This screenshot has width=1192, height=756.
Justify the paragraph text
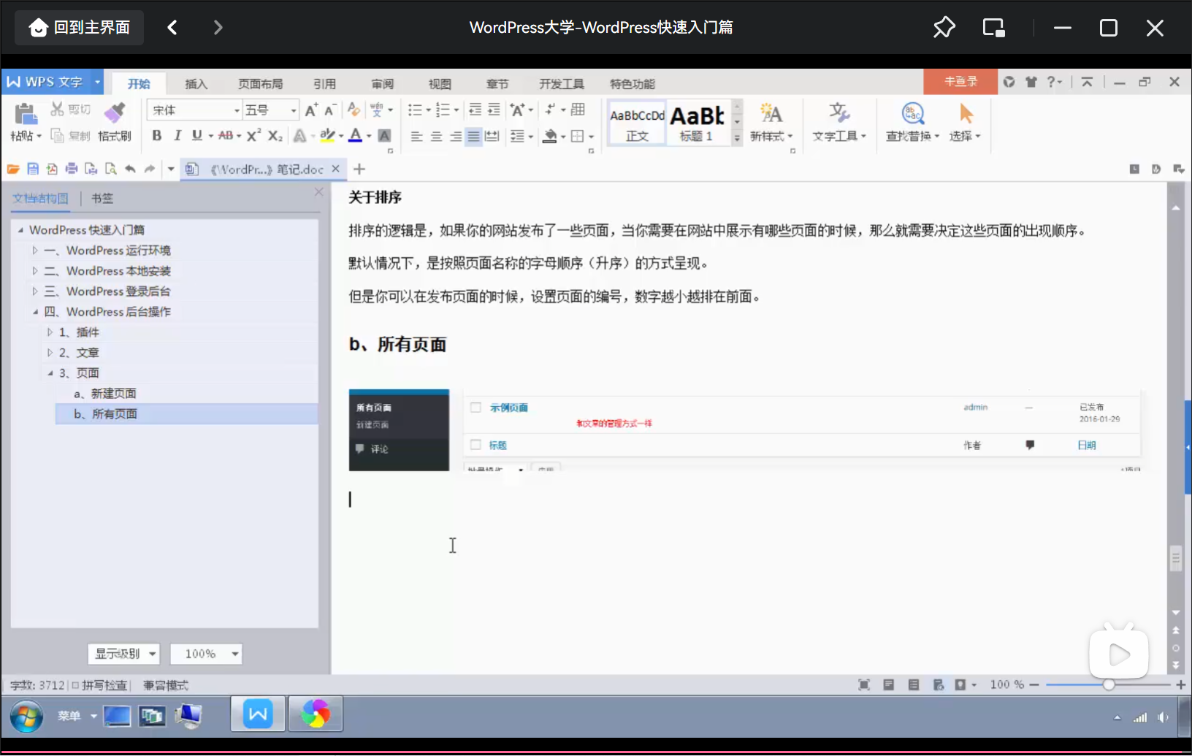473,137
